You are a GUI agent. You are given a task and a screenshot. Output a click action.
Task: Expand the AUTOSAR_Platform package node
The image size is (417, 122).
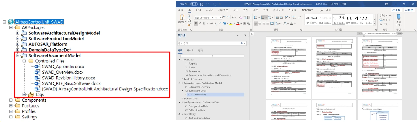[18, 44]
